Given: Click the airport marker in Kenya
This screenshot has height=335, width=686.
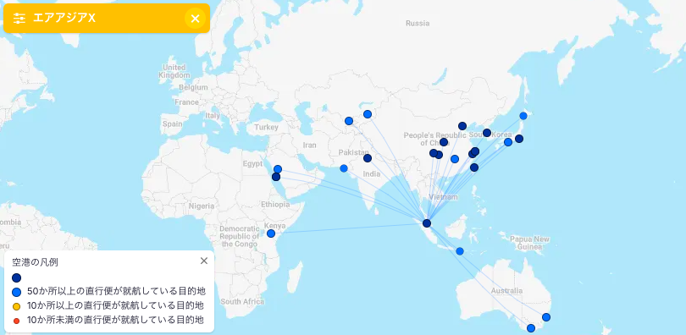Looking at the screenshot, I should pyautogui.click(x=271, y=233).
